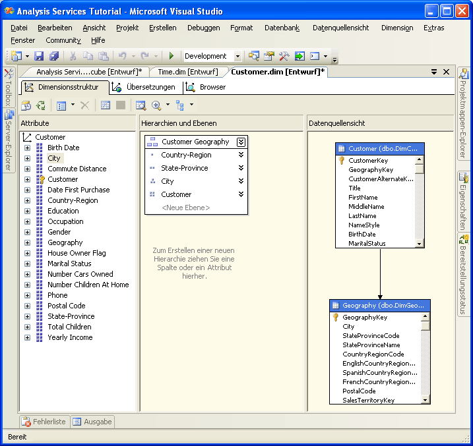Click the Save icon in main toolbar
473x446 pixels.
39,57
